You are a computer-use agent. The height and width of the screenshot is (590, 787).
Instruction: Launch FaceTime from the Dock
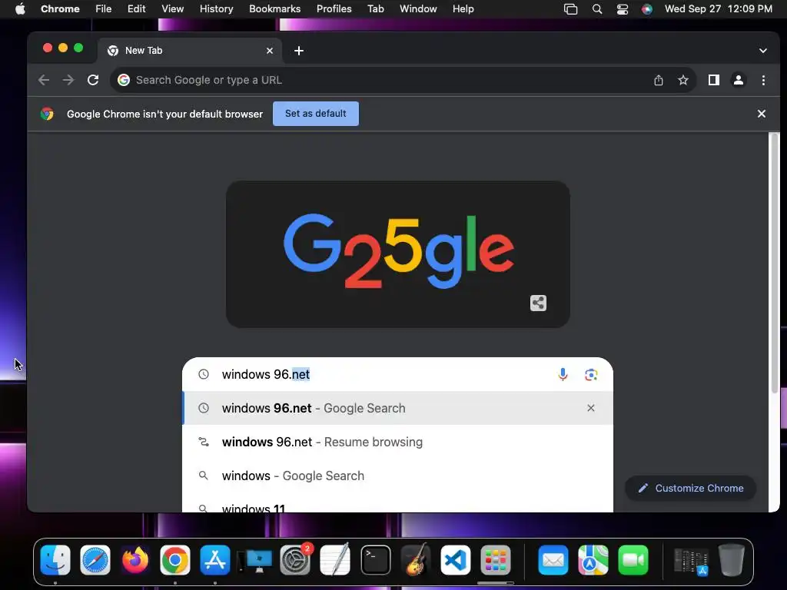coord(633,560)
